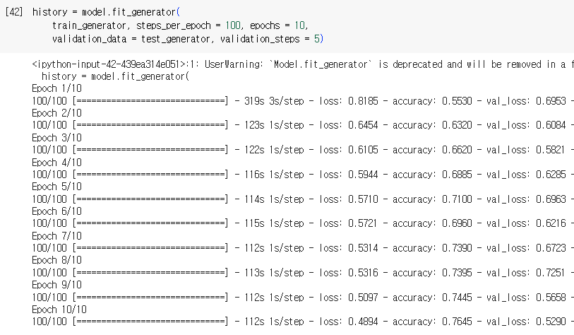
Task: Click the 'Epoch 9/10' output line
Action: click(56, 285)
